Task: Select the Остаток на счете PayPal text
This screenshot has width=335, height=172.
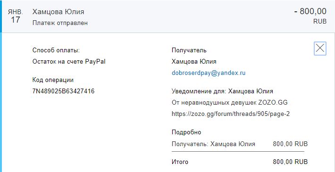Action: point(69,62)
